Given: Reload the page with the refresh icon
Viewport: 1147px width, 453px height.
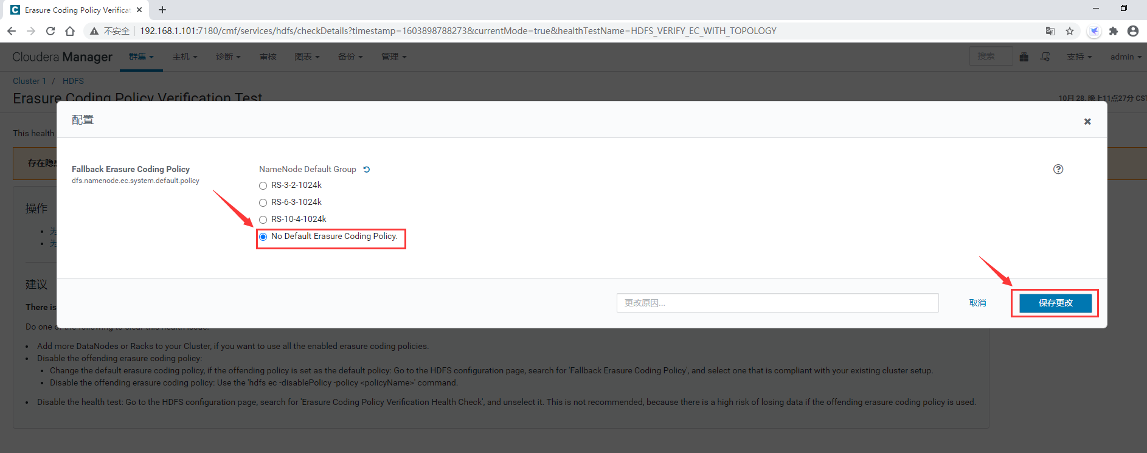Looking at the screenshot, I should [x=50, y=31].
